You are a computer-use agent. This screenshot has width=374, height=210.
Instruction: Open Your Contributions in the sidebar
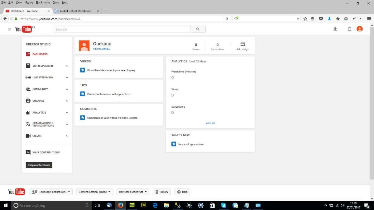click(x=46, y=152)
